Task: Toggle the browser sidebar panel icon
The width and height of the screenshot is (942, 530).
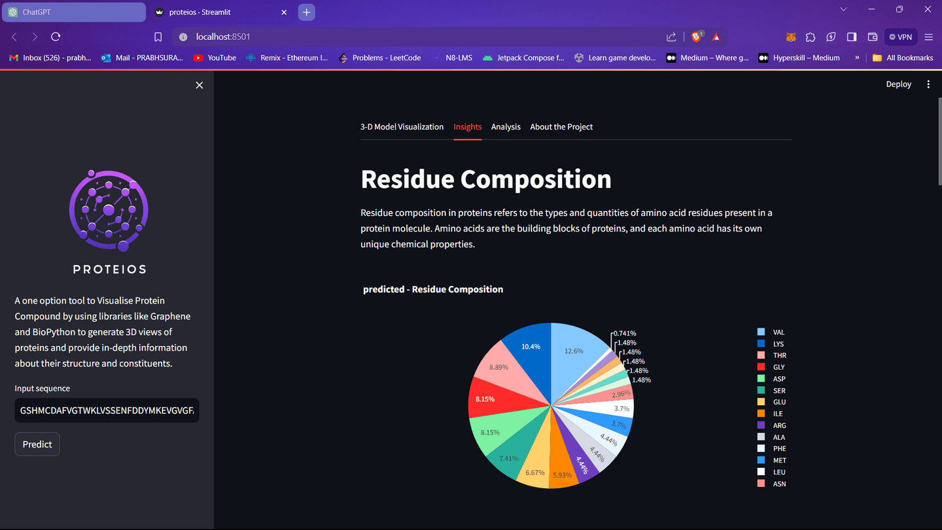Action: pos(852,37)
